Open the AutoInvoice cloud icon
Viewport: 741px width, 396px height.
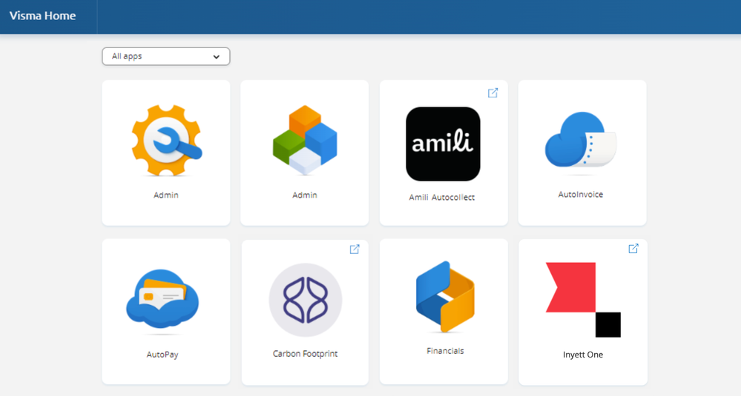click(581, 140)
